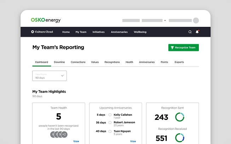
Task: Click the My Team Highlights heading
Action: point(49,92)
